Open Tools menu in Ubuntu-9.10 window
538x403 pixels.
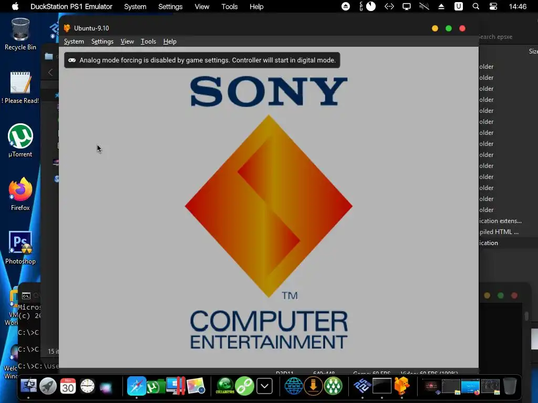(148, 41)
